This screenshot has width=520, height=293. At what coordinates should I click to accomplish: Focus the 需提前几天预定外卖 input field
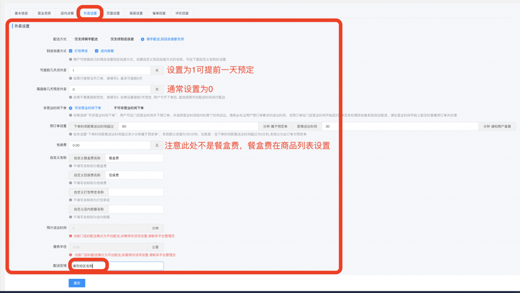[x=110, y=89]
